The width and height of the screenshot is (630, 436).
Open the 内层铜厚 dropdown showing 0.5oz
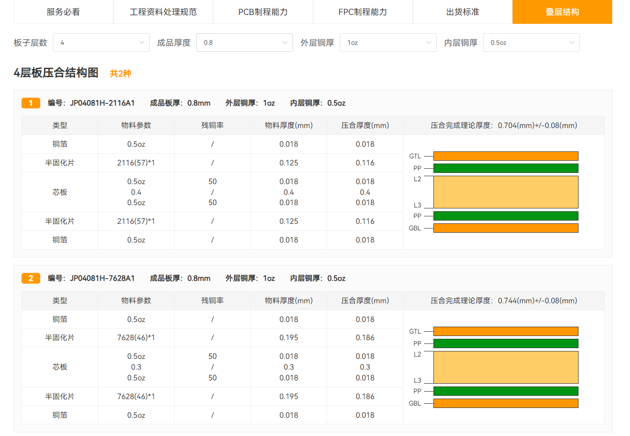[x=531, y=43]
